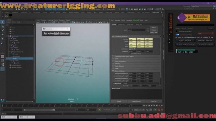216x121 pixels.
Task: Select the arrow Select tool
Action: (2, 22)
